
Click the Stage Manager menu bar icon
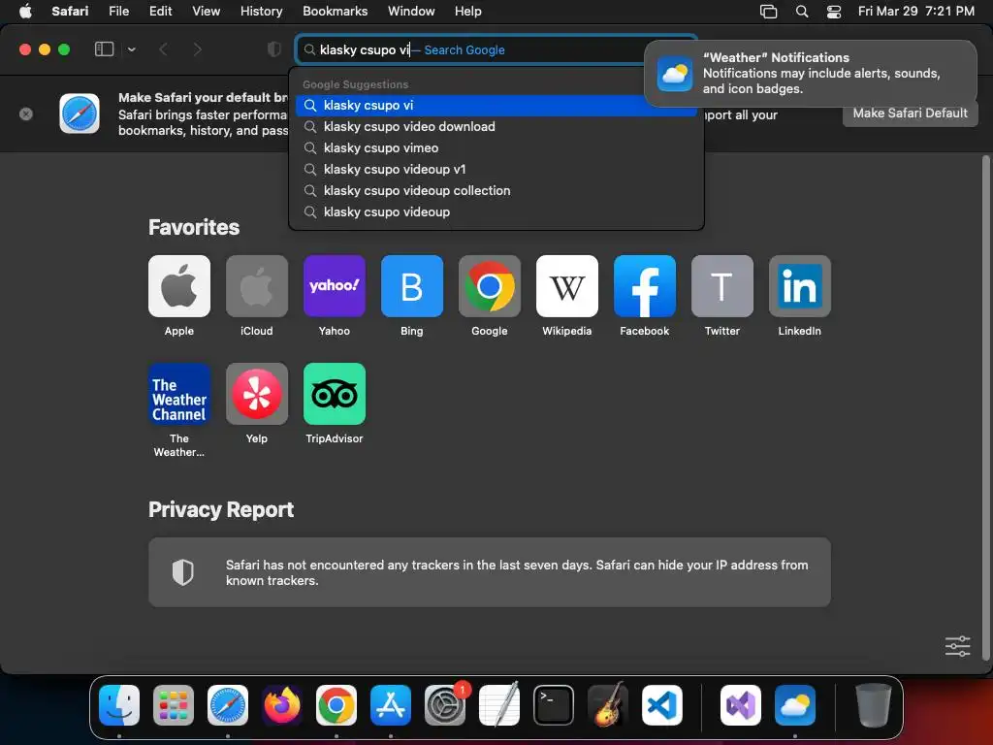click(x=768, y=12)
